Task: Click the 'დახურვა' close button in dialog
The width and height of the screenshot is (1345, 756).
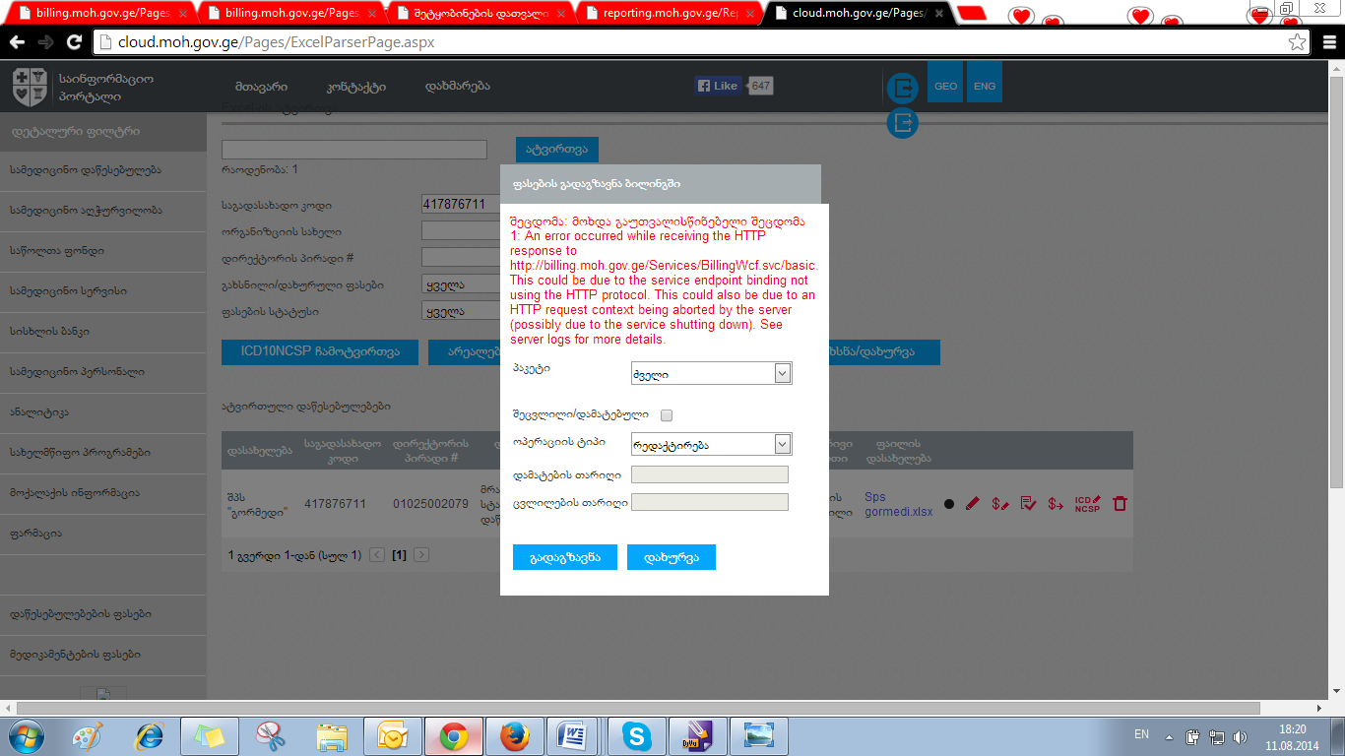Action: coord(671,557)
